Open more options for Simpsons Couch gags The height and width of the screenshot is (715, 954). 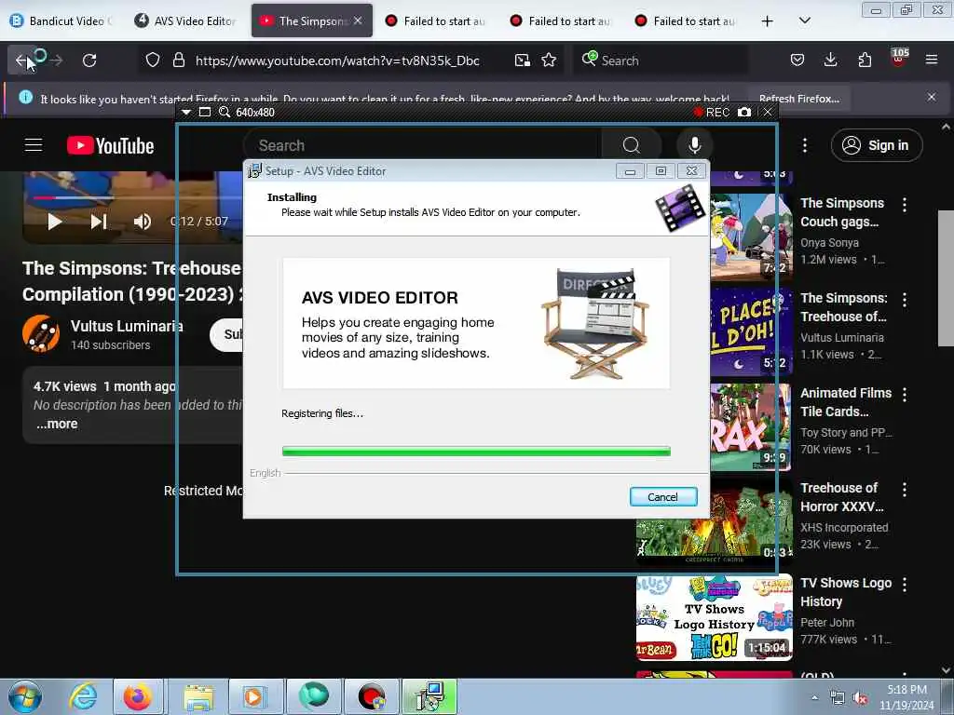tap(904, 205)
